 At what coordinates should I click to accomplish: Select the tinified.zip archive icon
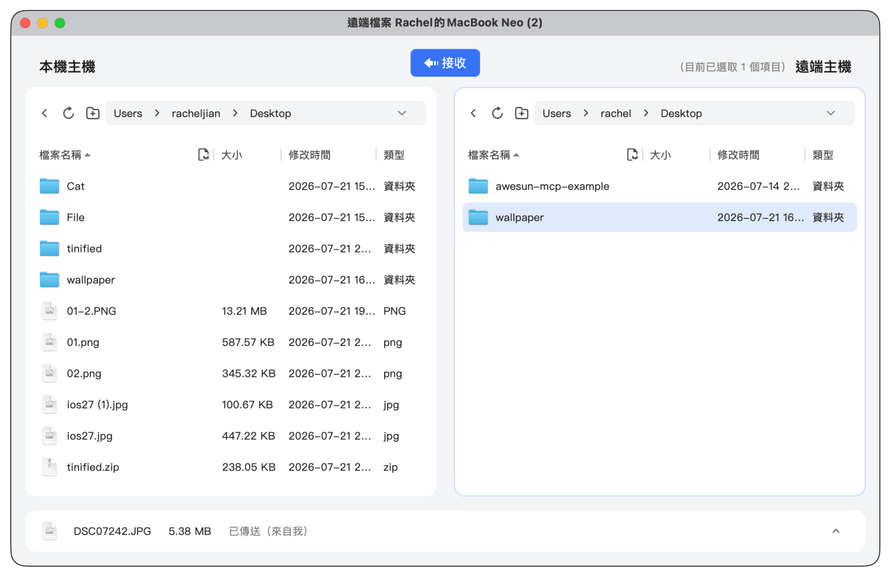click(x=49, y=467)
